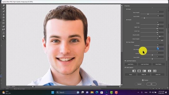Click the canvas scroll-down arrow
Image resolution: width=169 pixels, height=95 pixels.
point(122,85)
